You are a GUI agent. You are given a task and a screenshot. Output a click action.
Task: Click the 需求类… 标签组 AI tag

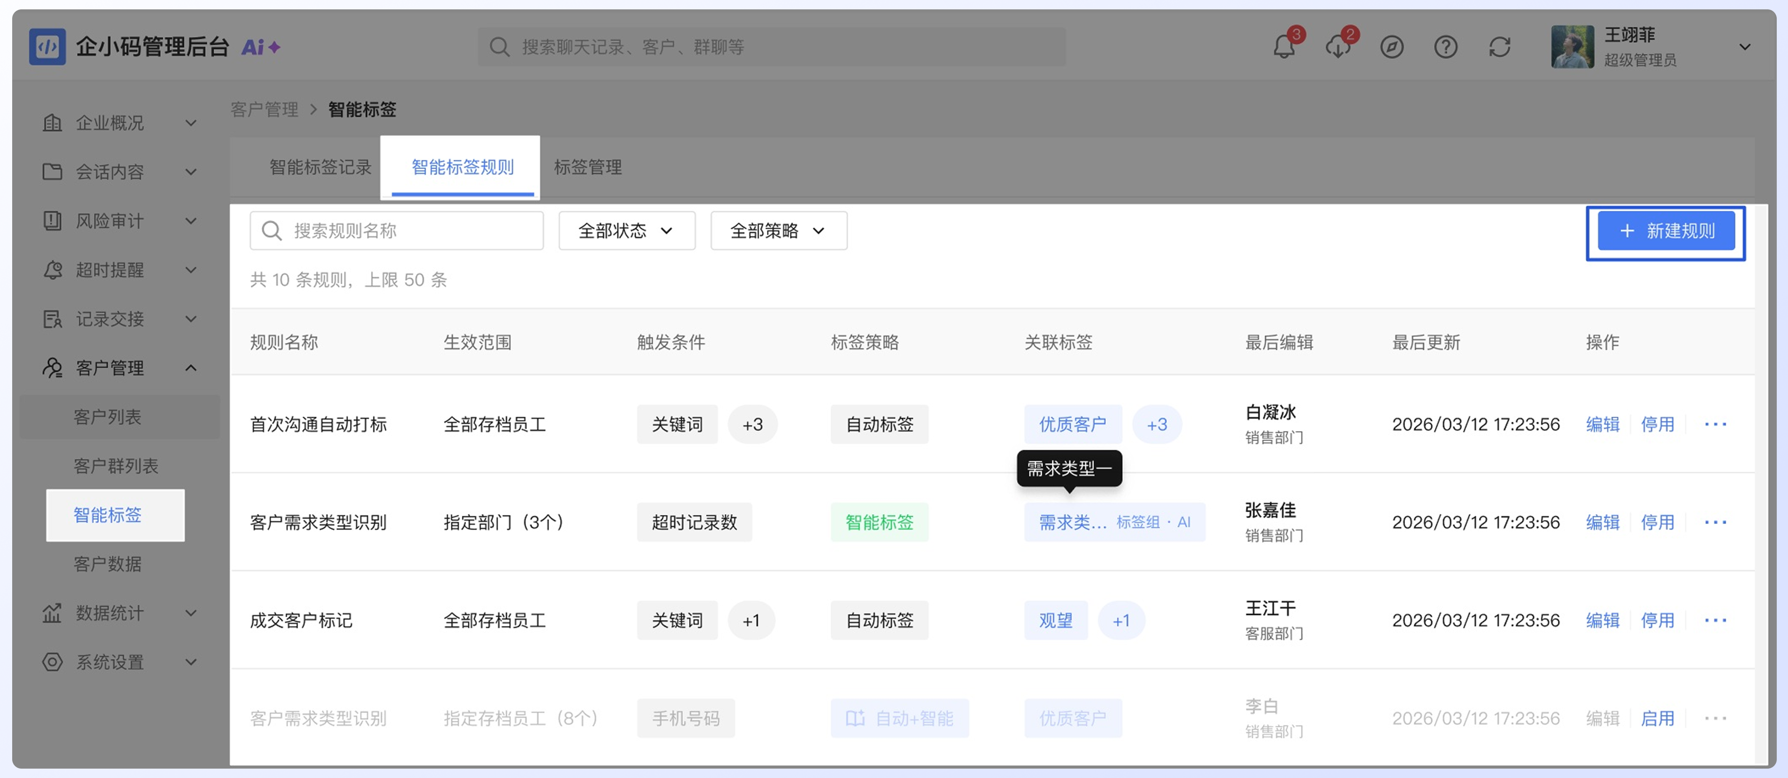pyautogui.click(x=1114, y=522)
